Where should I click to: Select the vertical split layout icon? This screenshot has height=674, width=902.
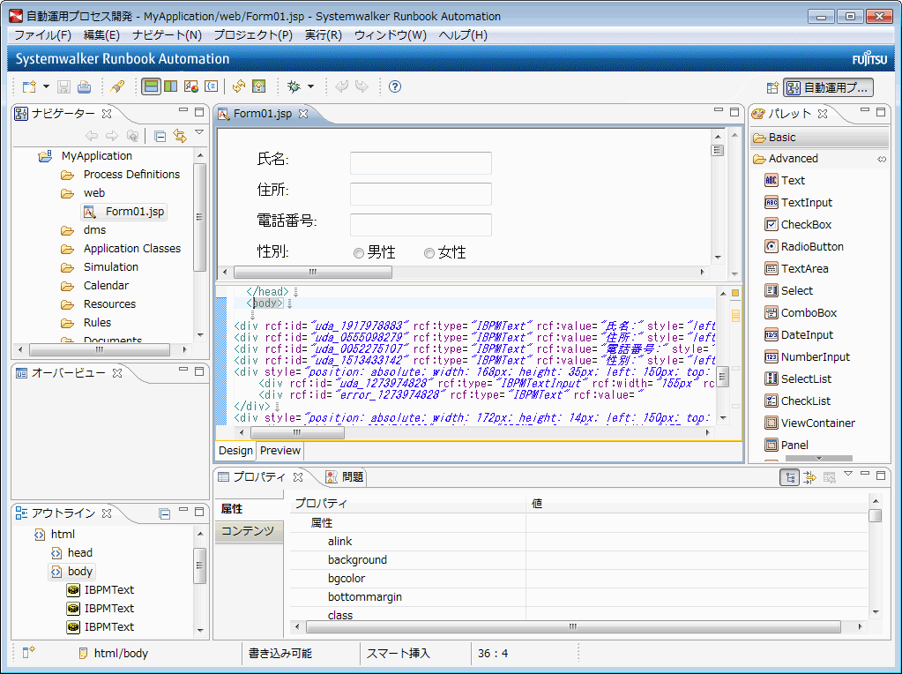(171, 87)
